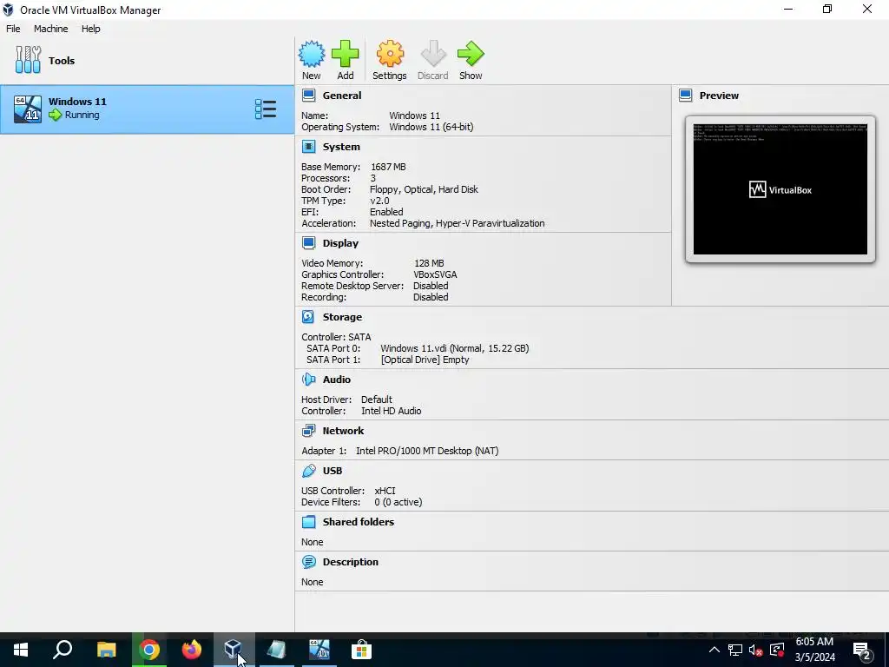This screenshot has height=667, width=889.
Task: Click the Intel HD Audio controller value
Action: [x=392, y=411]
